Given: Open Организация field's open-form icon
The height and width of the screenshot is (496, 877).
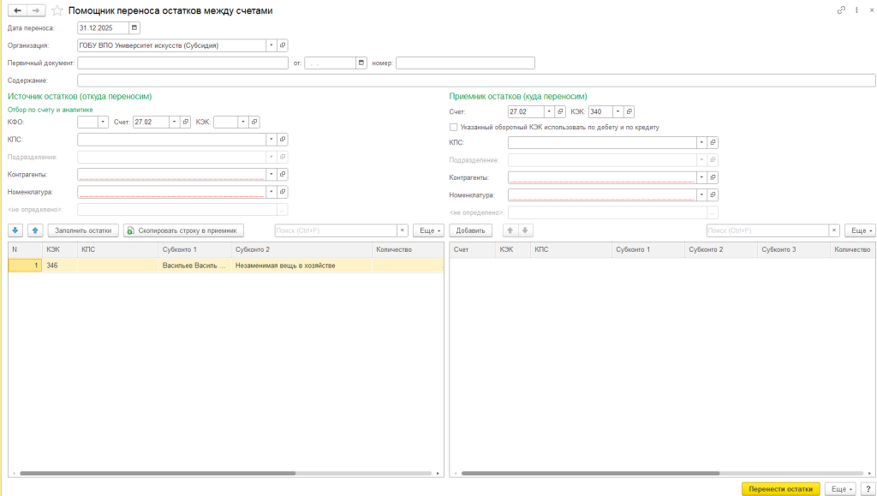Looking at the screenshot, I should pyautogui.click(x=283, y=45).
